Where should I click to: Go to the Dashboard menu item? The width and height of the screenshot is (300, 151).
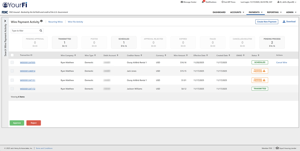219,12
